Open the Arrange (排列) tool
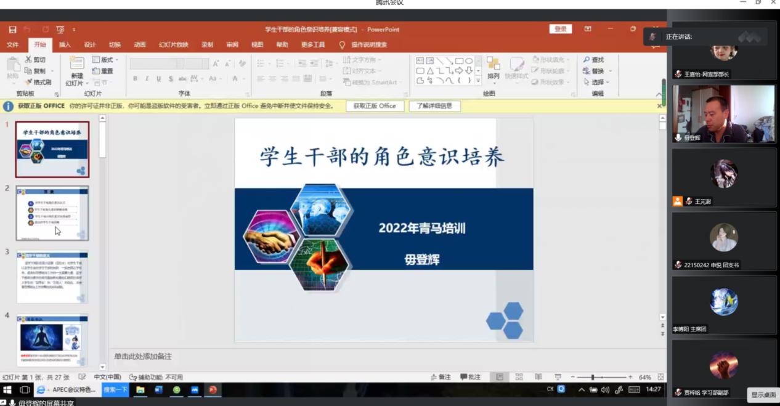Screen dimensions: 780x406 click(493, 69)
